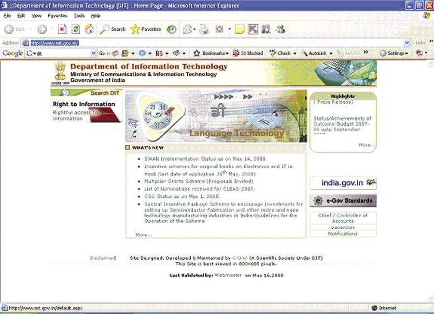Screen dimensions: 434x314
Task: Open the Google search box dropdown arrow
Action: (94, 53)
